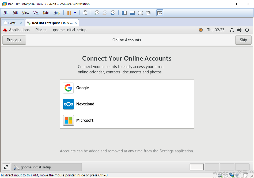Skip the Online Accounts step
Image resolution: width=254 pixels, height=178 pixels.
coord(243,40)
